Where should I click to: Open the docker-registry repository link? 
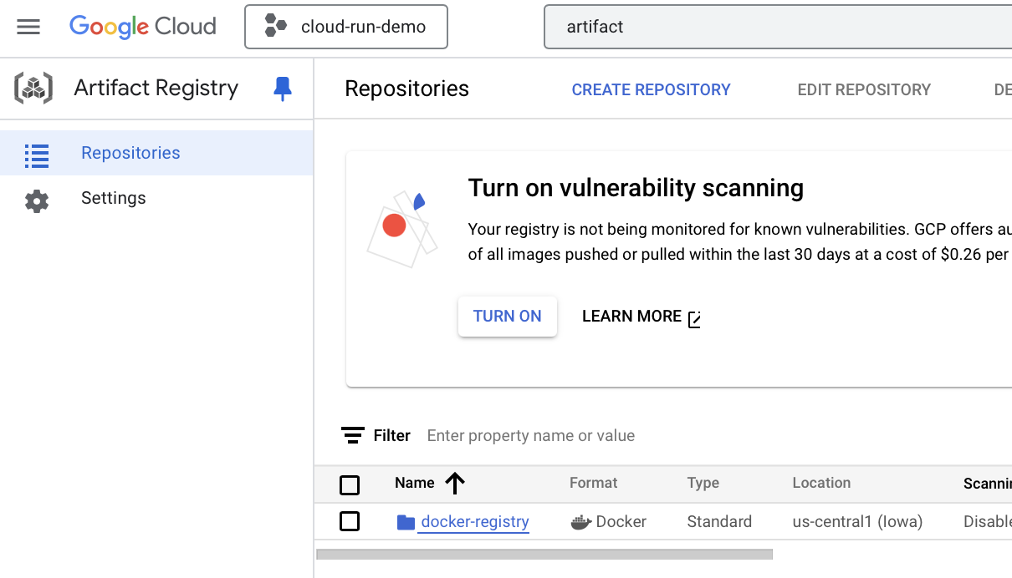click(x=475, y=522)
